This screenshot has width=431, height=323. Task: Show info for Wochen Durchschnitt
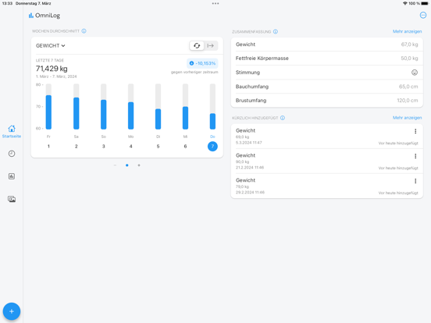[84, 31]
